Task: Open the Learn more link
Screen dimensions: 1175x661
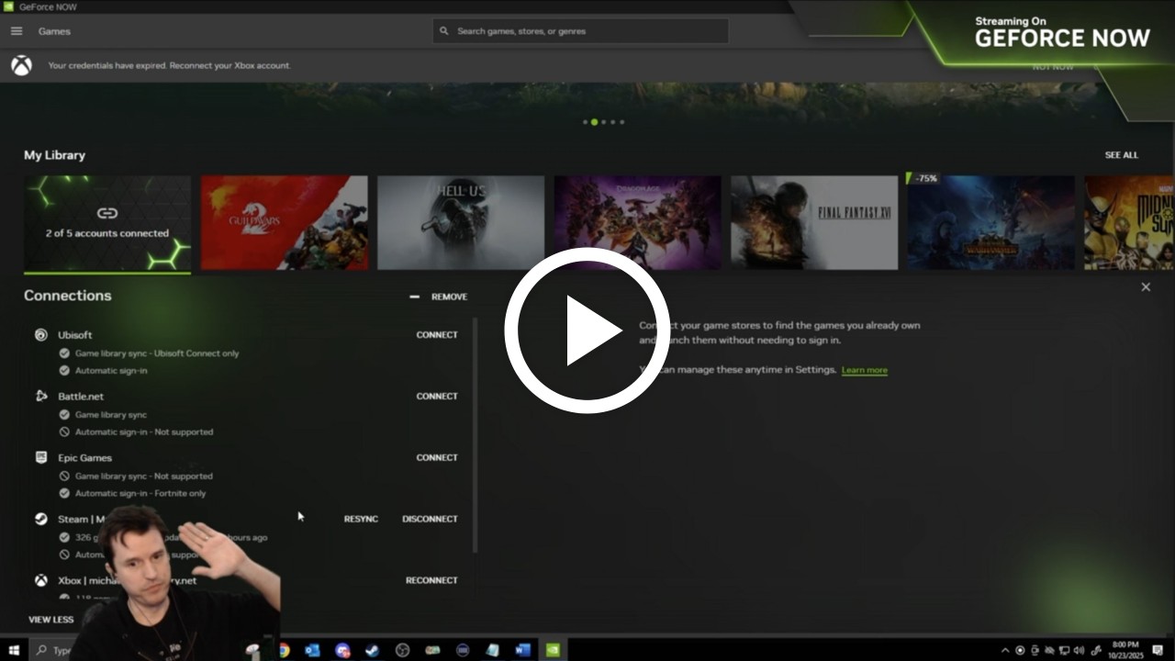Action: point(864,370)
